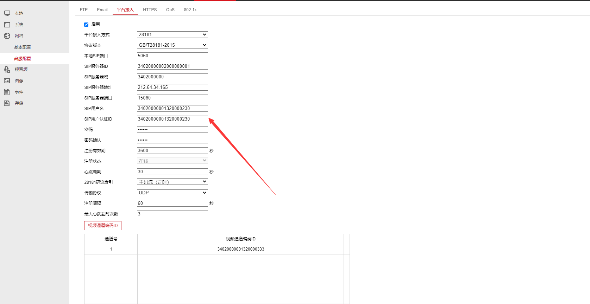The height and width of the screenshot is (304, 590).
Task: Click the SIP服务器端口 field with 15060
Action: pyautogui.click(x=172, y=98)
